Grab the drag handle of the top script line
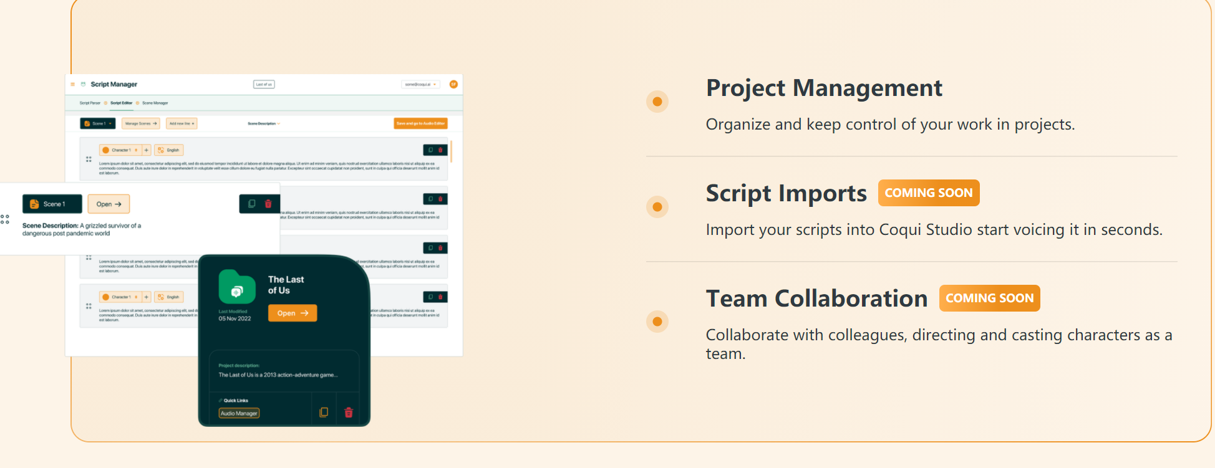Image resolution: width=1215 pixels, height=468 pixels. (89, 159)
